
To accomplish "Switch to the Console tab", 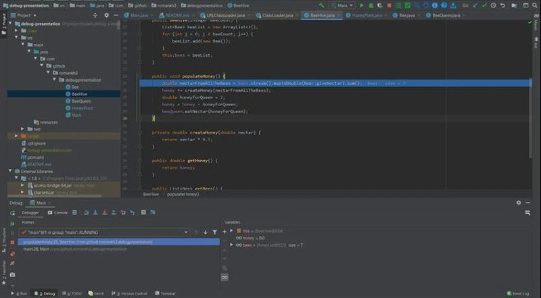I will click(60, 212).
